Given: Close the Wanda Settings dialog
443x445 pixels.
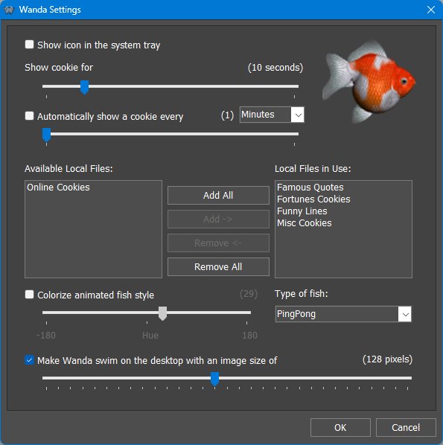Looking at the screenshot, I should [x=431, y=10].
